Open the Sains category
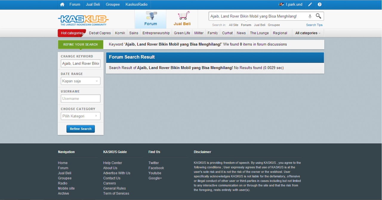The image size is (382, 200). (x=134, y=33)
